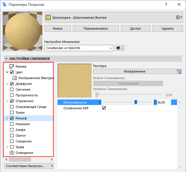Click the Изображение (Фактурн image icon
186x172 pixels.
[x=15, y=78]
